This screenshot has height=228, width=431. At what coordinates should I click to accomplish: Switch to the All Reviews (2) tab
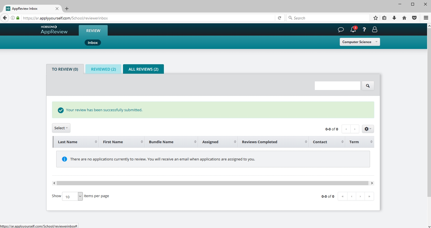pyautogui.click(x=143, y=69)
